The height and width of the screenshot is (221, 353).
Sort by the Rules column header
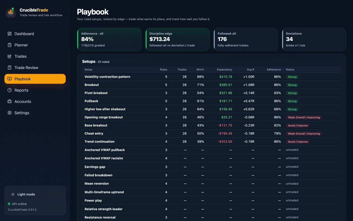pyautogui.click(x=163, y=69)
